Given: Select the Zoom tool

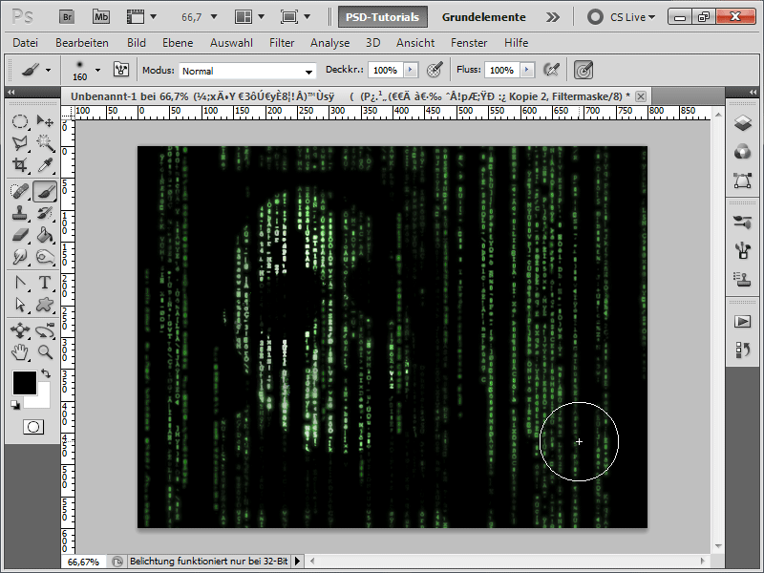Looking at the screenshot, I should [x=45, y=352].
